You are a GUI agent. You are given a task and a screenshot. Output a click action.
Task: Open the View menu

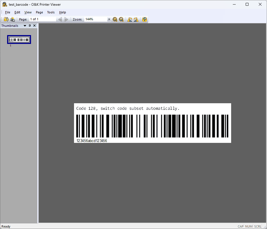coord(28,12)
